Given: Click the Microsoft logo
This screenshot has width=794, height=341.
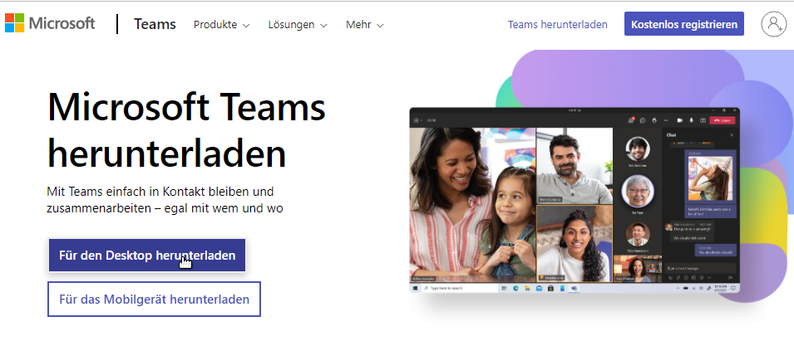Looking at the screenshot, I should 49,23.
